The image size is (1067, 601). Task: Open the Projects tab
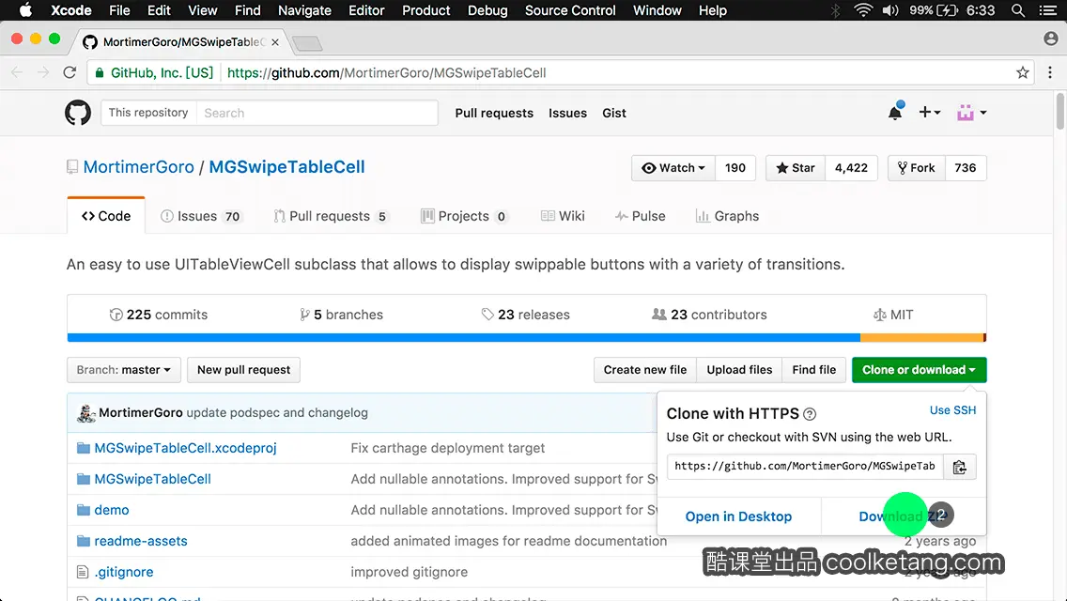coord(464,216)
